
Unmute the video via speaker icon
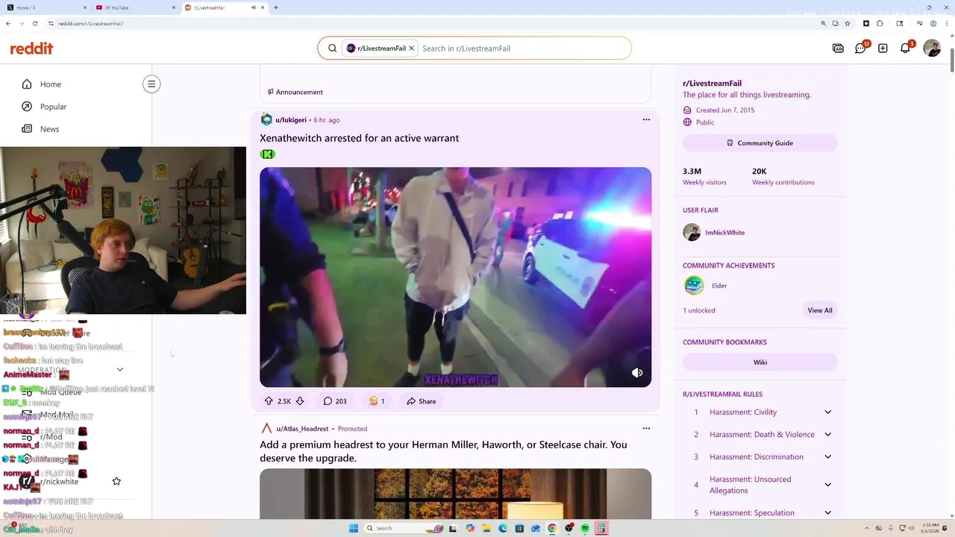click(637, 373)
